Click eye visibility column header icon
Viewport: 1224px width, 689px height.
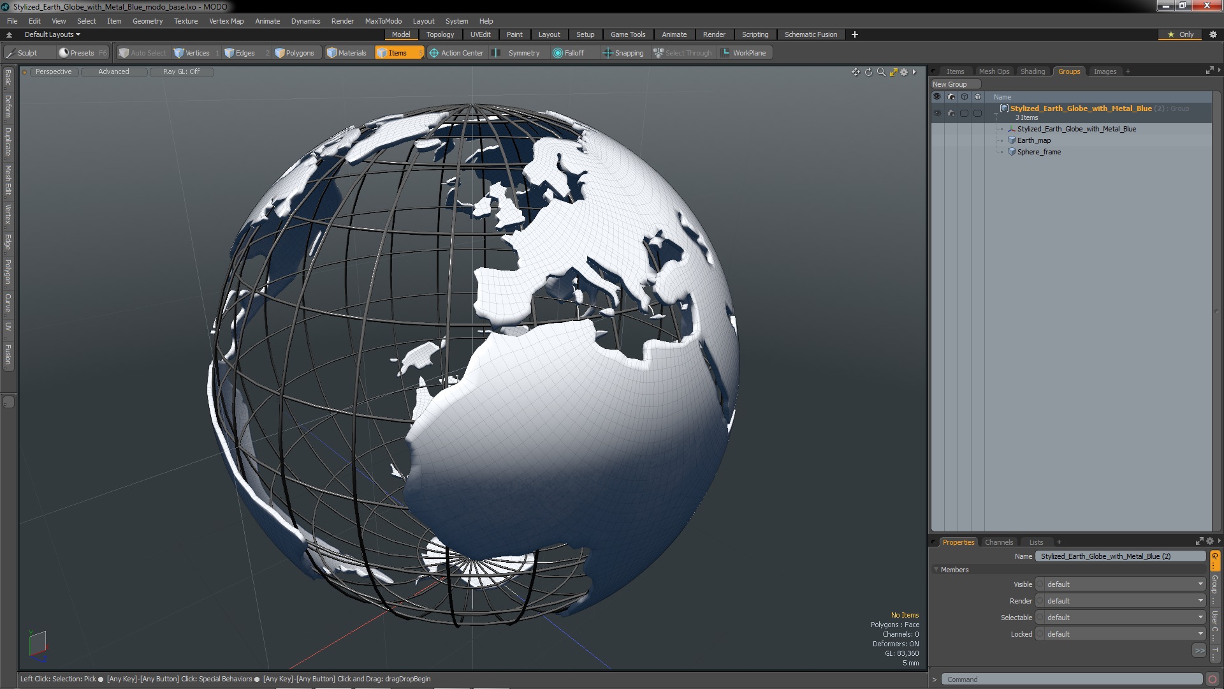coord(936,97)
